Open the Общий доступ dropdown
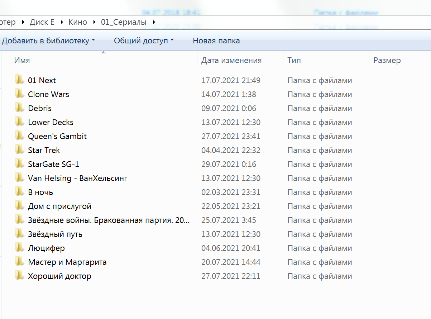 tap(143, 41)
